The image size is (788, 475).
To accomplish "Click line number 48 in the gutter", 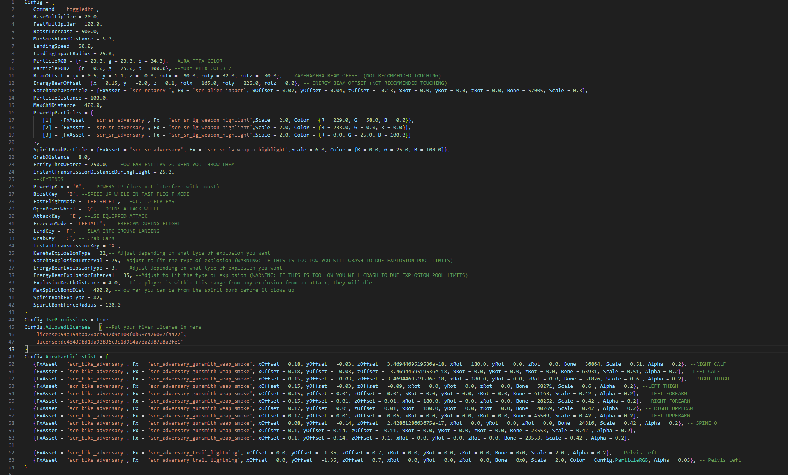I will pos(11,349).
